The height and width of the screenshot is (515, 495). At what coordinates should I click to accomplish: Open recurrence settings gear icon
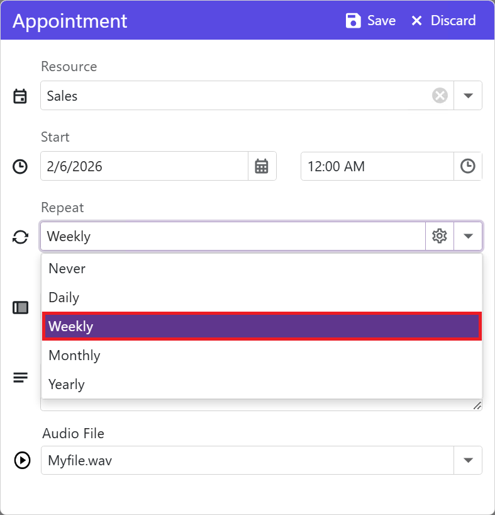440,236
